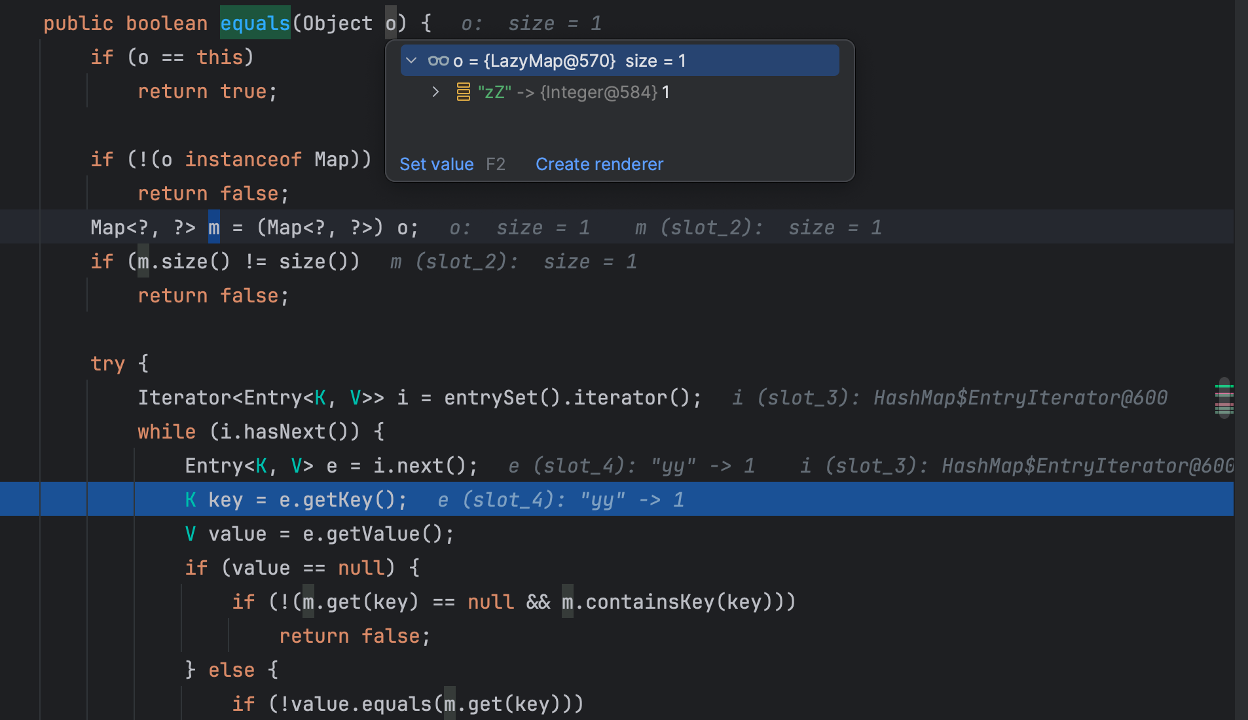Click m.size() in the size comparison

tap(184, 261)
